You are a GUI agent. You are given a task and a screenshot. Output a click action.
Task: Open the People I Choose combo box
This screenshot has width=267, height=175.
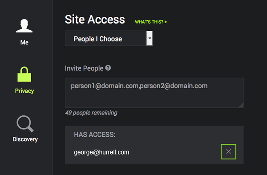click(x=109, y=38)
